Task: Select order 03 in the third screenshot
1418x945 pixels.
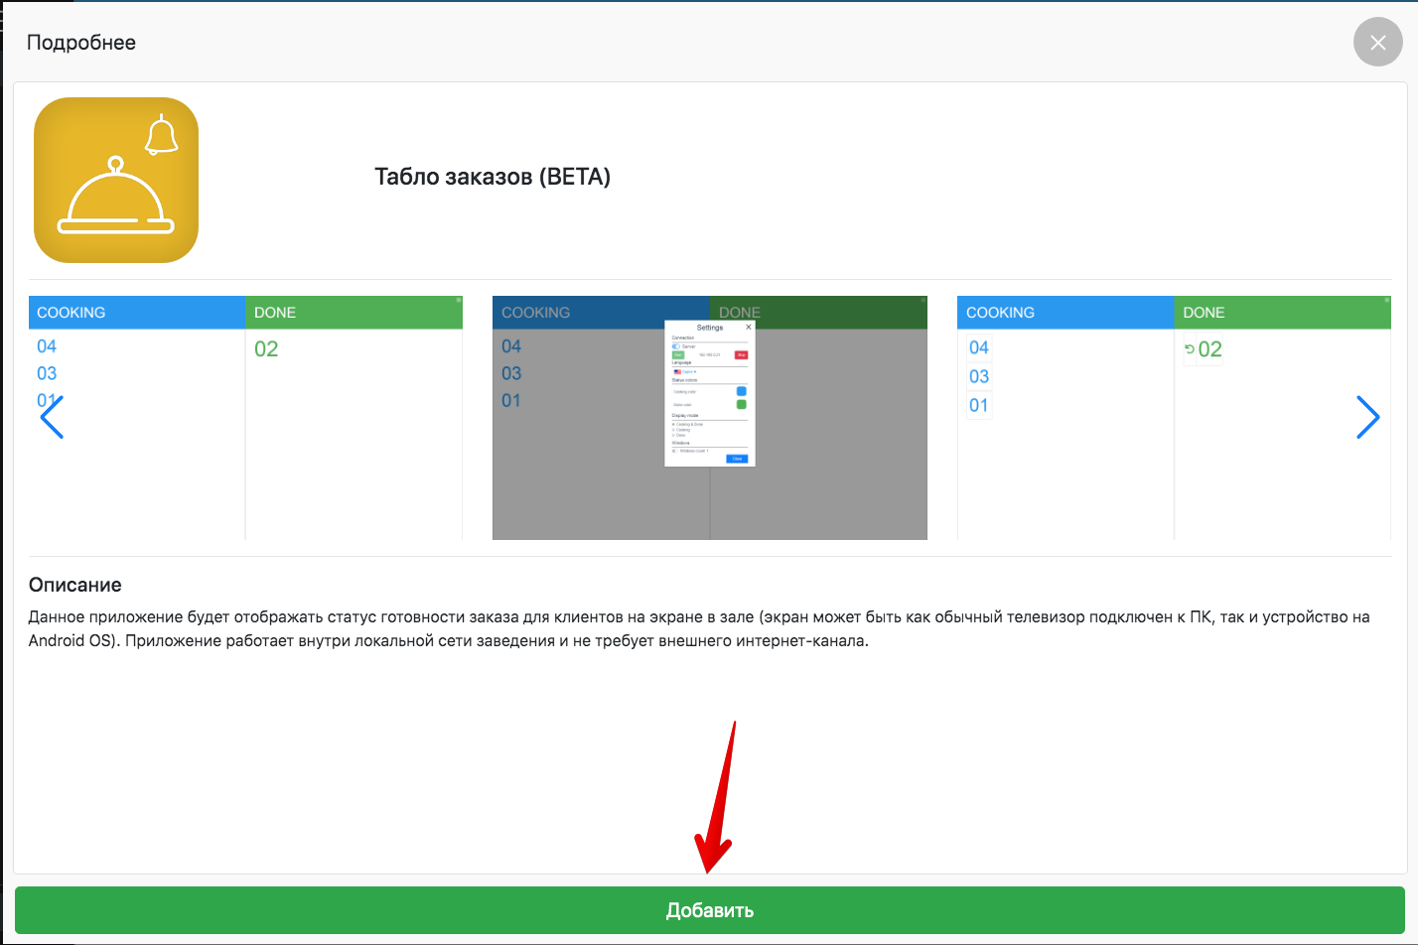Action: click(979, 376)
